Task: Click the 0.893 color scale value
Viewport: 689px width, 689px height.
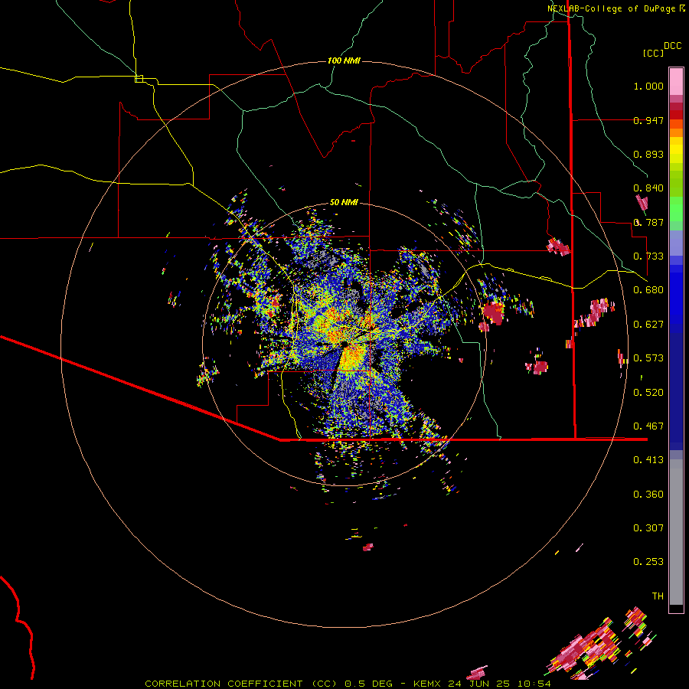Action: (648, 154)
